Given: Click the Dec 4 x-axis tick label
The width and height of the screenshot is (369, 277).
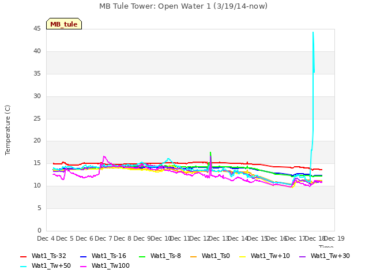Looking at the screenshot, I should coord(46,238).
